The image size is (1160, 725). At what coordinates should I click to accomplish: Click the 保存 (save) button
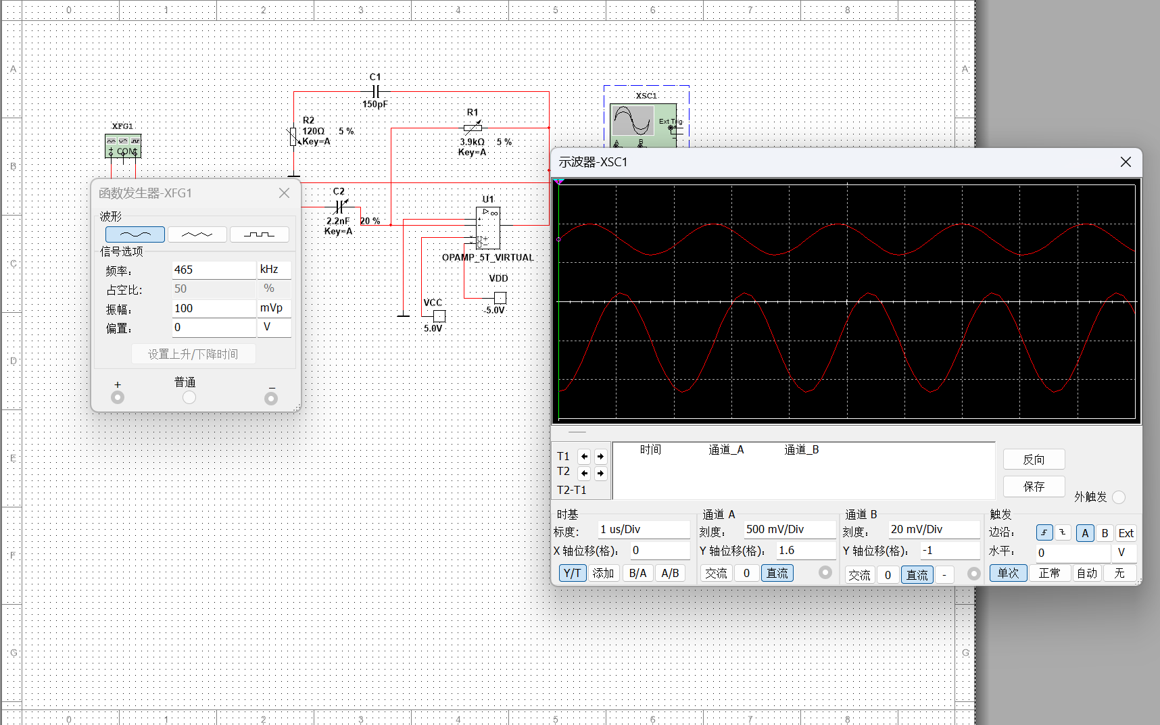tap(1034, 486)
